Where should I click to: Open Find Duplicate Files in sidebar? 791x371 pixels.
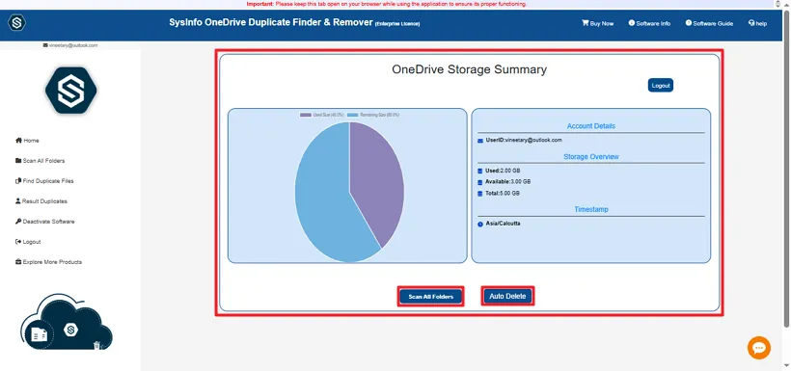click(44, 181)
